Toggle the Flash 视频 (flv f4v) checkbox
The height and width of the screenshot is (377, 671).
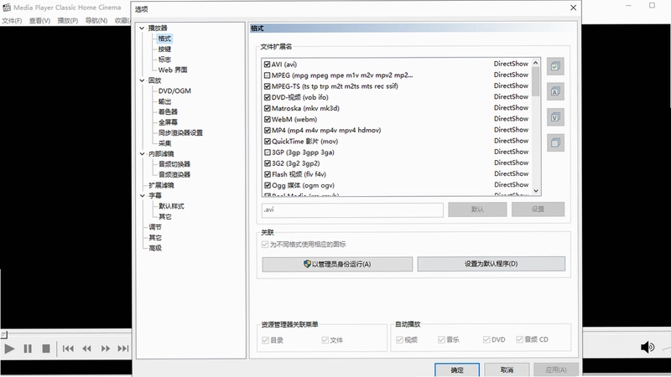pos(267,174)
